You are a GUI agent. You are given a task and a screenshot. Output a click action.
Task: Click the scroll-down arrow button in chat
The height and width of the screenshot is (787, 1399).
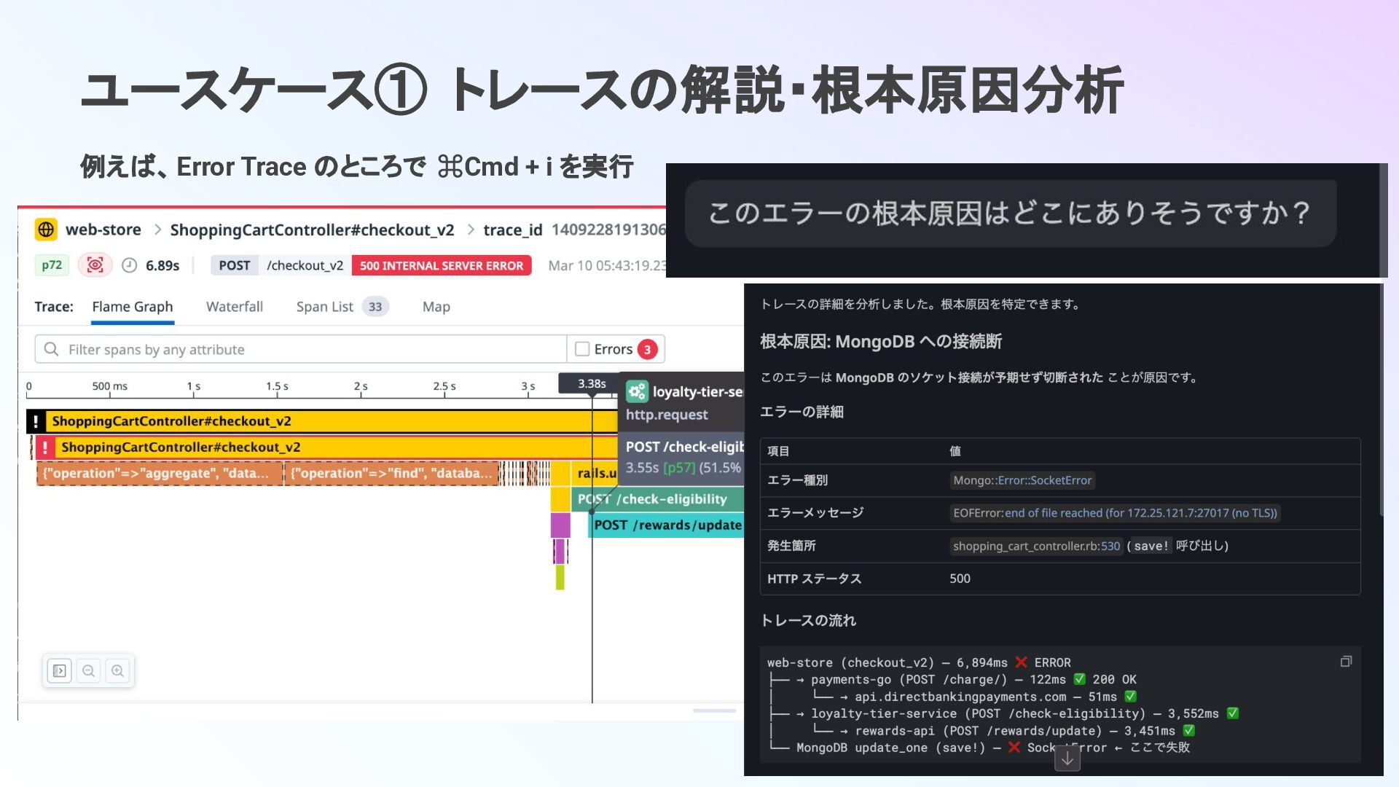point(1067,758)
